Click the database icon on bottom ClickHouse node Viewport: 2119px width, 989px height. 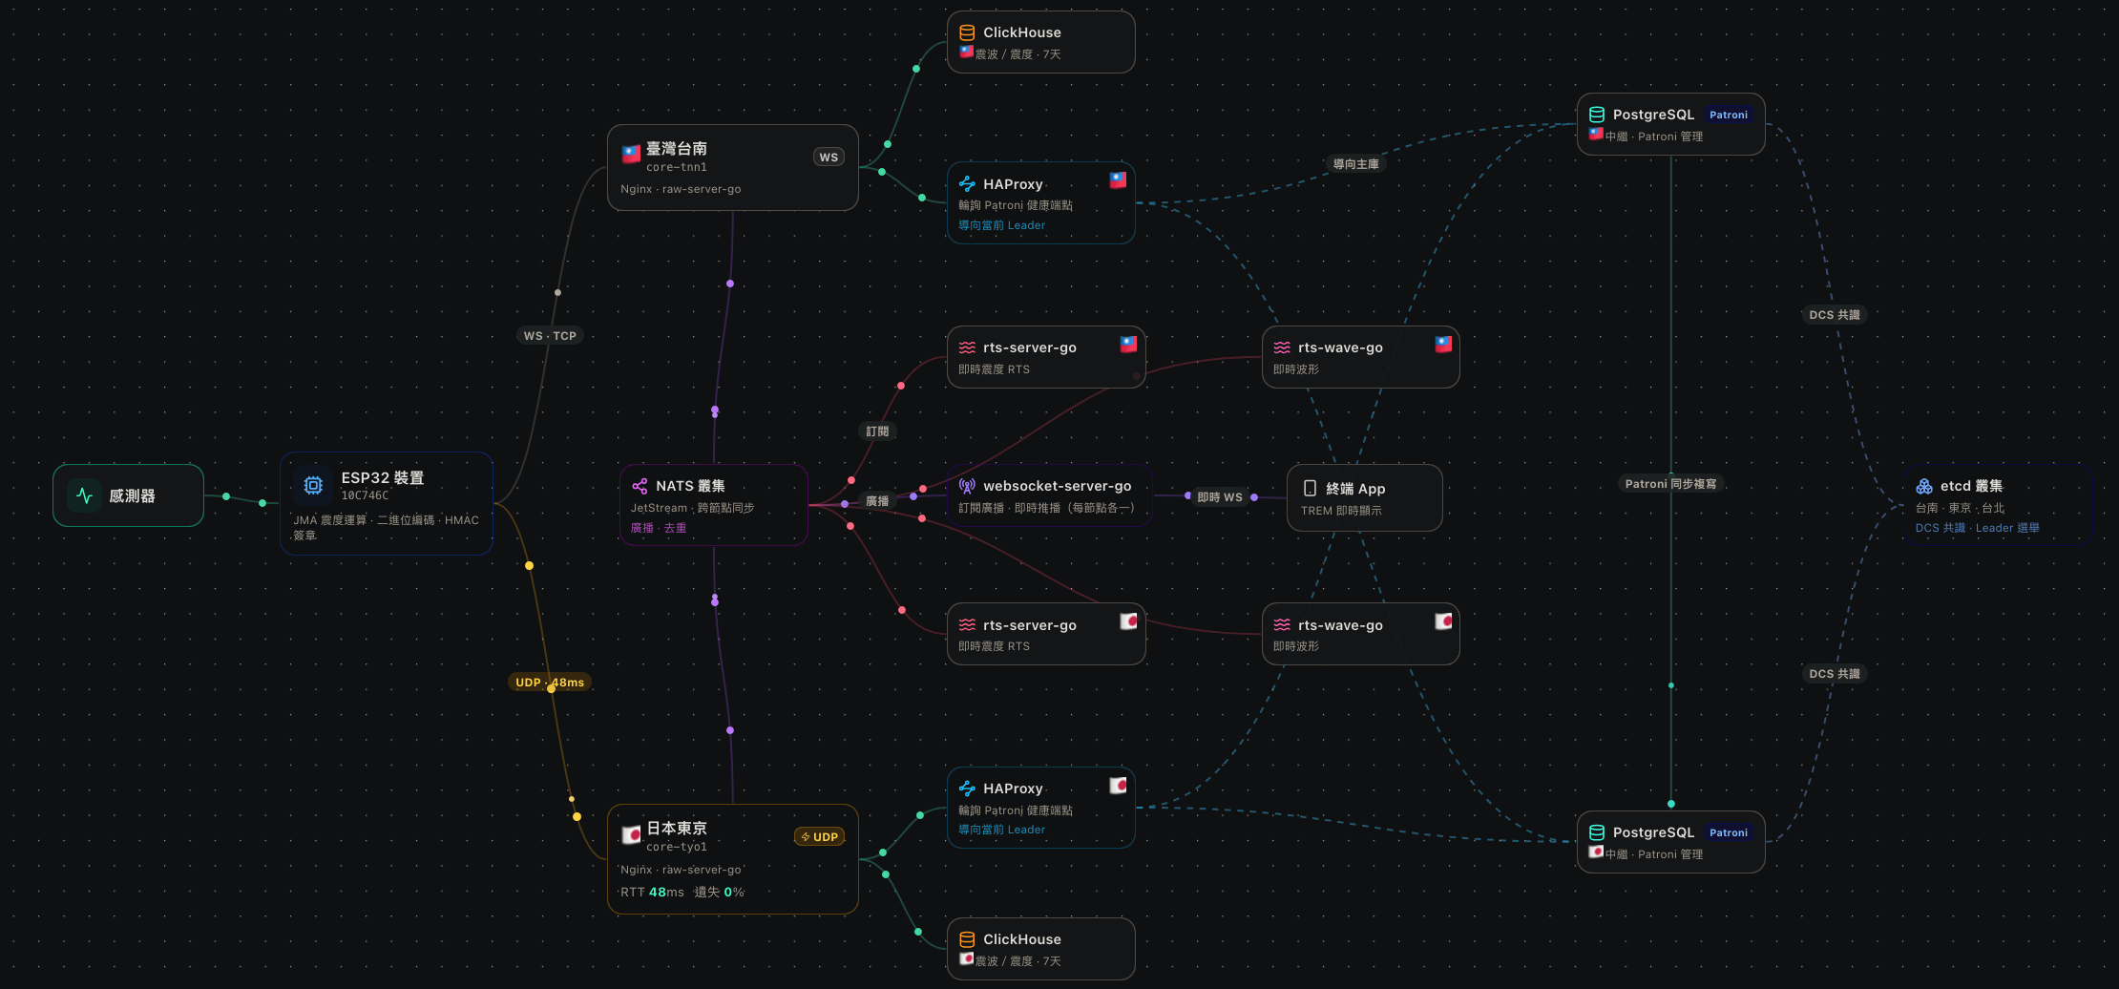pos(967,939)
